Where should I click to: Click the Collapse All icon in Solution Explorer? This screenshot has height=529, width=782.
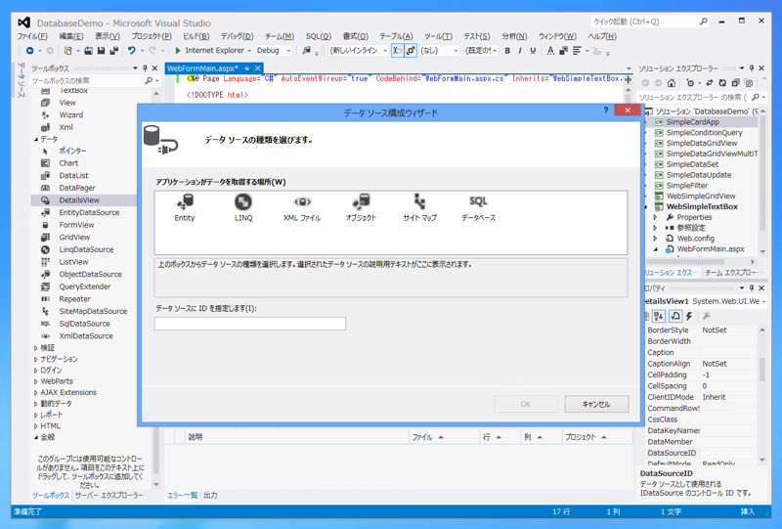735,83
